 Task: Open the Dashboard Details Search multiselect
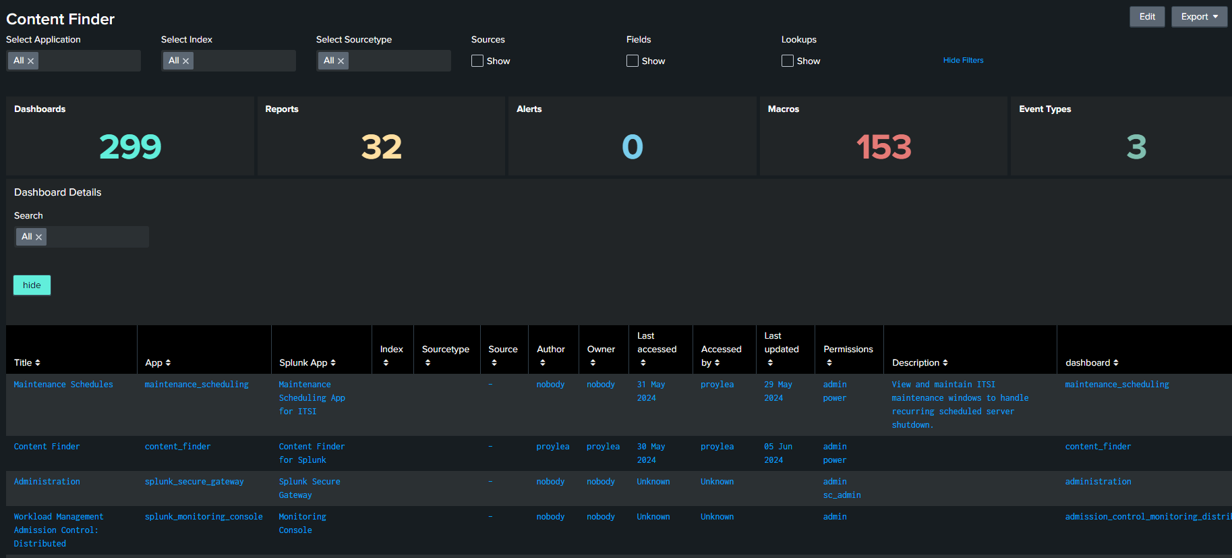tap(82, 237)
